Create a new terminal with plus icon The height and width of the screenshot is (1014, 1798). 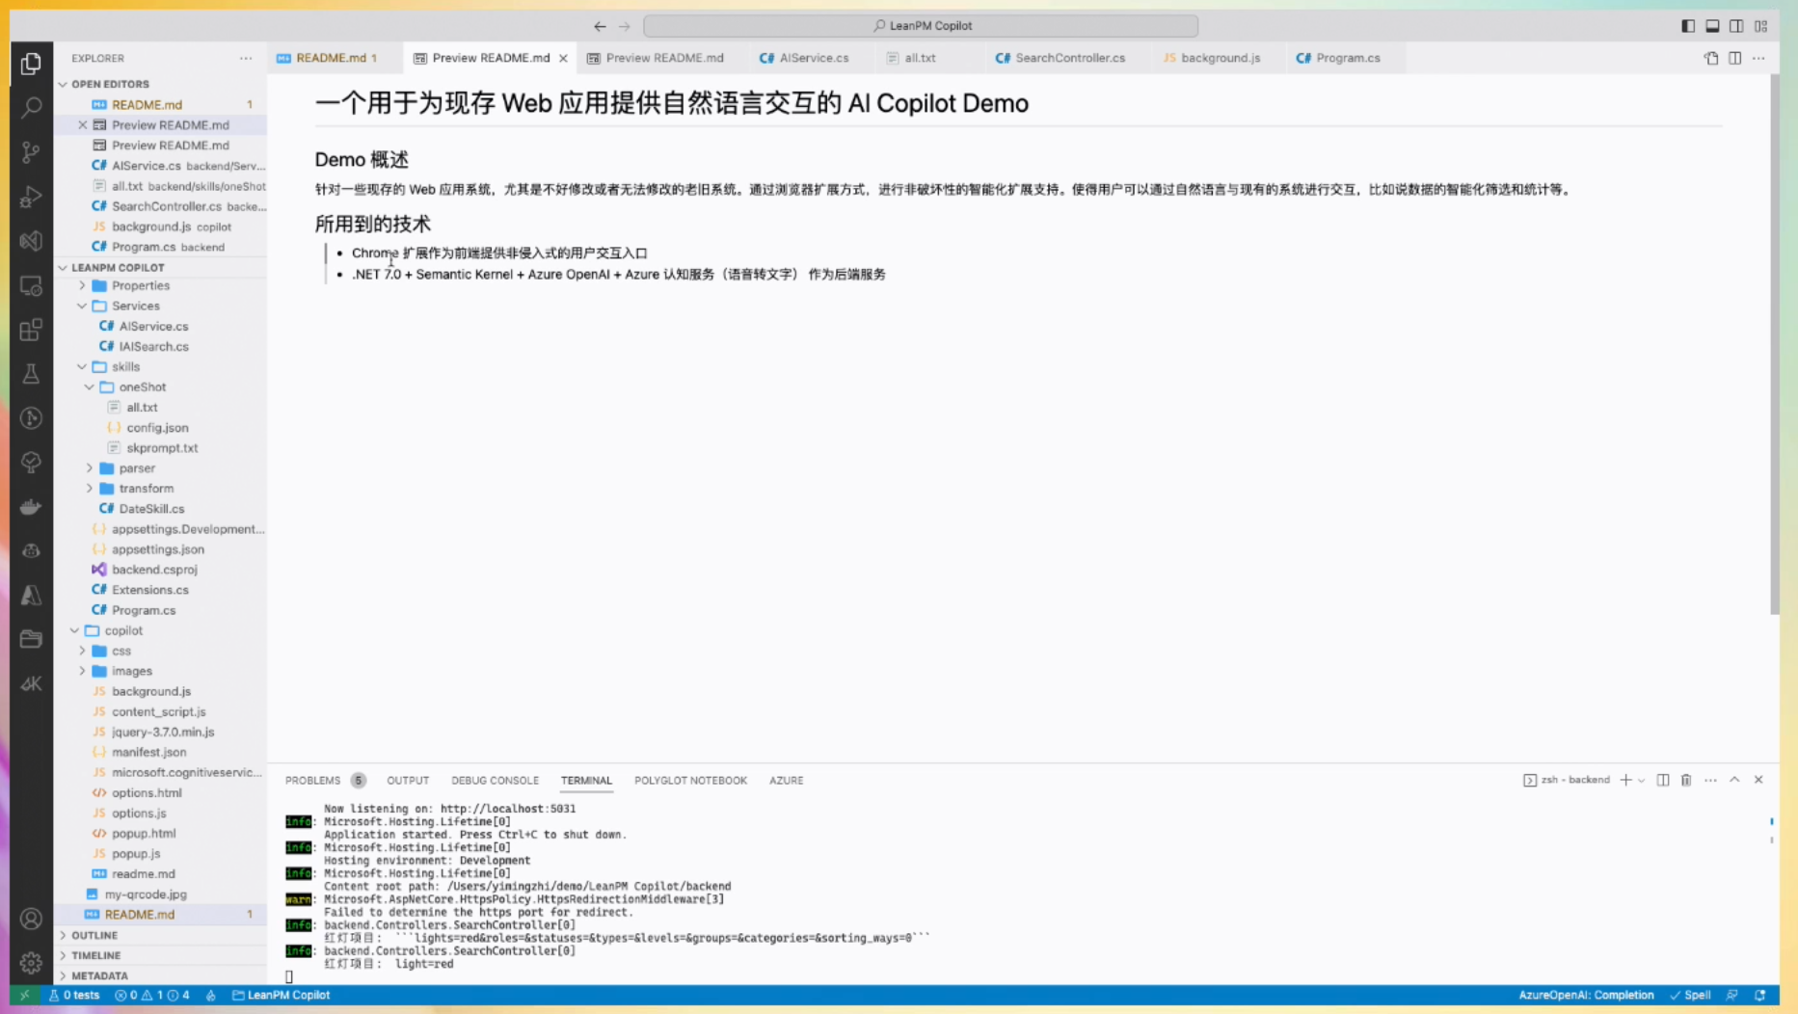point(1625,780)
